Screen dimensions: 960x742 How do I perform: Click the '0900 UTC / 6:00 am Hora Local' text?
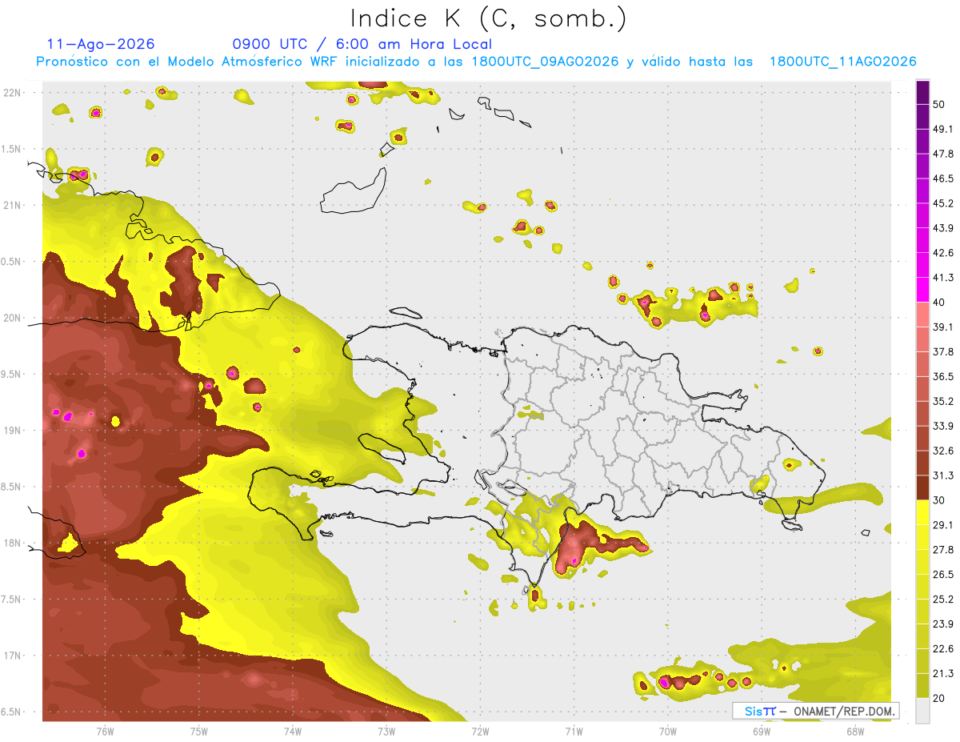pos(362,44)
